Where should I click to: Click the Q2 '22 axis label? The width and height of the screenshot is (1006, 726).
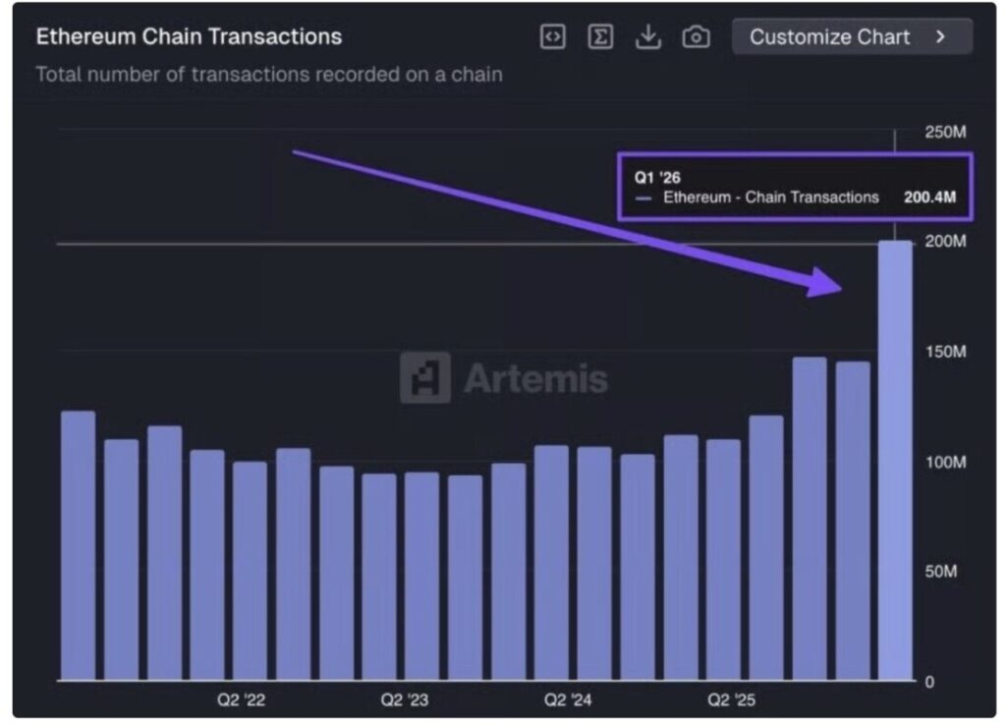click(x=242, y=700)
